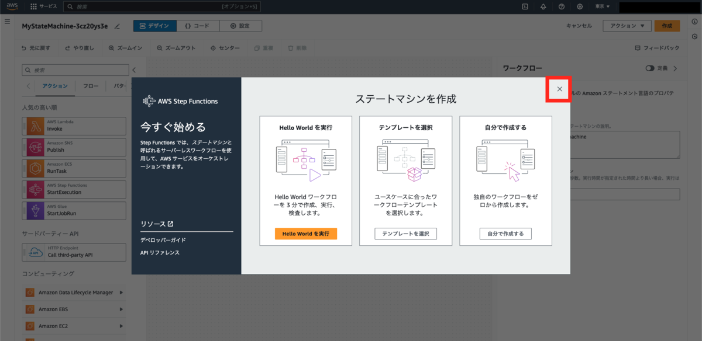Select Step Functions StartExecution action
The width and height of the screenshot is (702, 341).
pyautogui.click(x=74, y=189)
